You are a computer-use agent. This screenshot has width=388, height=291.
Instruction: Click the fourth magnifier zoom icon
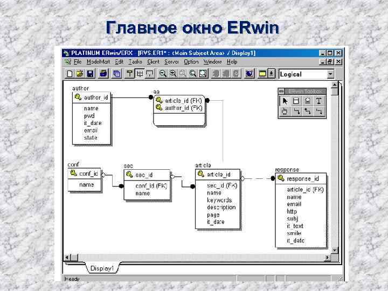point(193,74)
